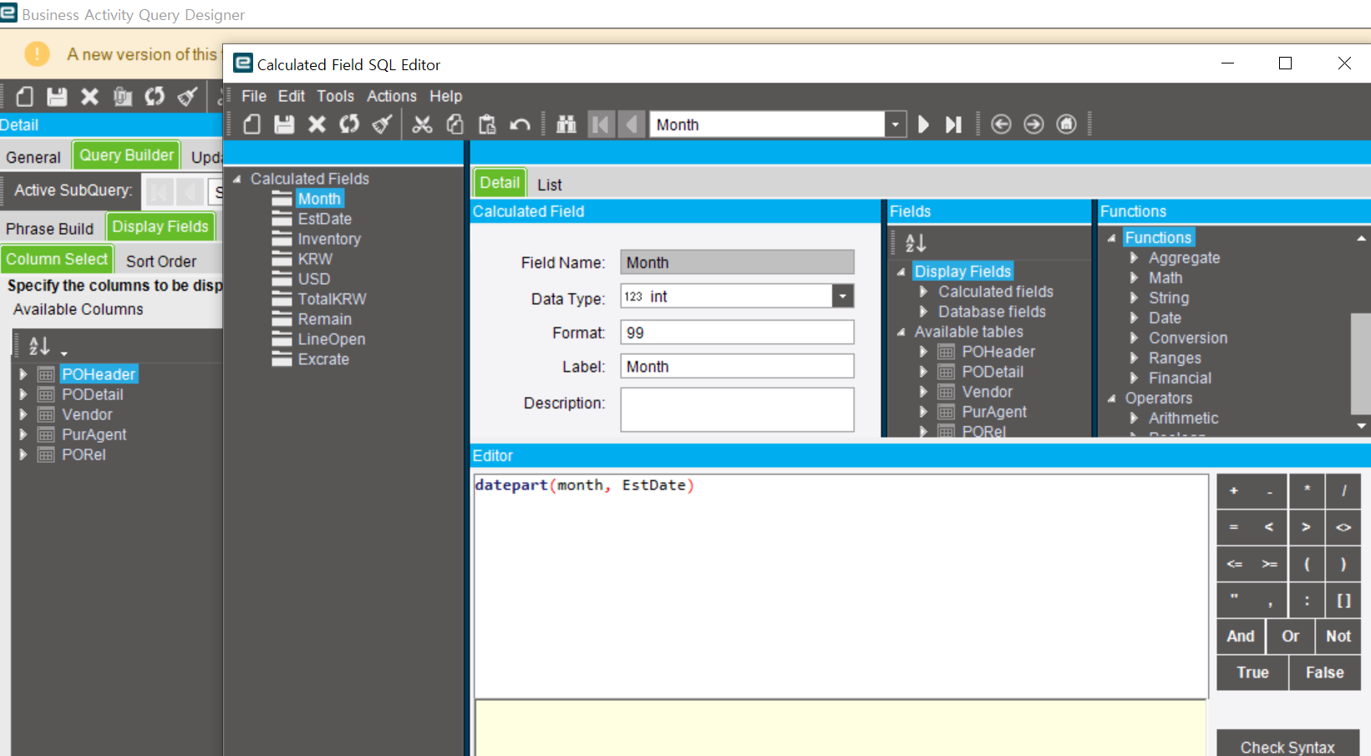This screenshot has height=756, width=1371.
Task: Click the Undo arrow icon
Action: [x=520, y=124]
